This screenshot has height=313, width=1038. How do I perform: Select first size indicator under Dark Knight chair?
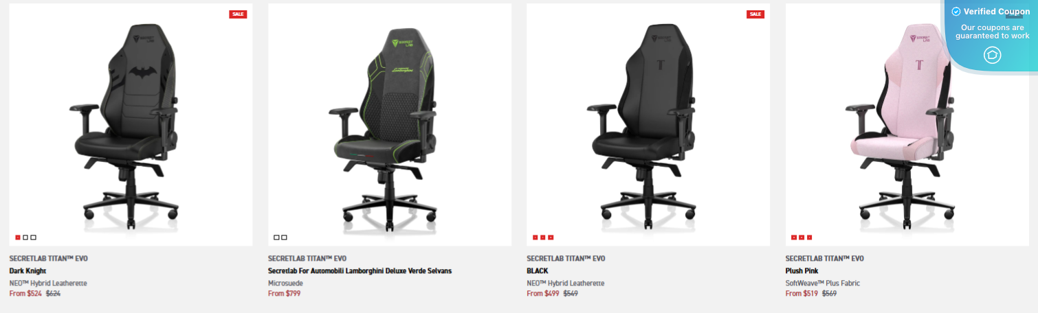18,237
